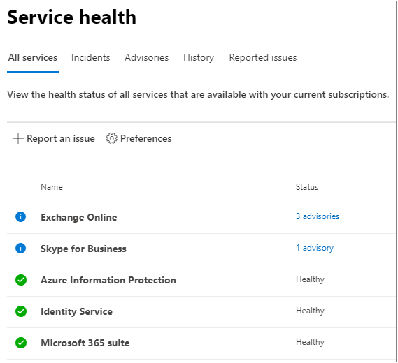Open Skype for Business service details
The image size is (398, 363).
pos(83,249)
